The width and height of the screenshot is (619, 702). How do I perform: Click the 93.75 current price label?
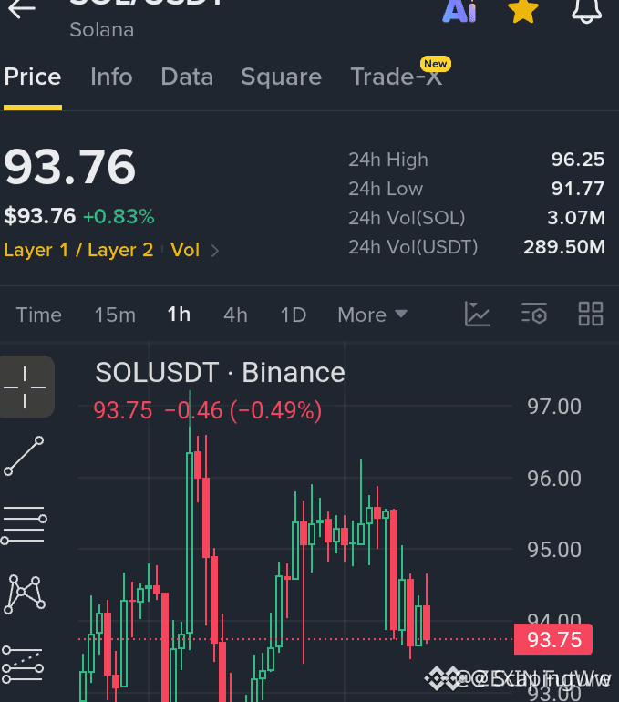point(553,639)
